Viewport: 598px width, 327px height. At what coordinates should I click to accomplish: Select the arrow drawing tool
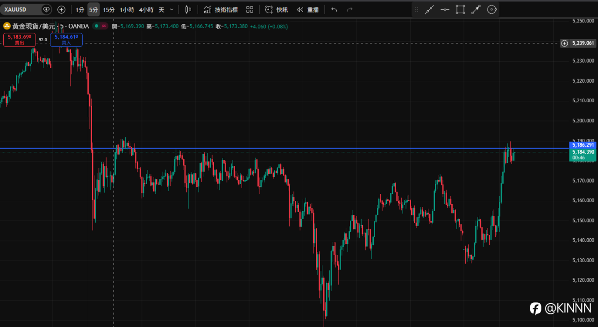click(x=476, y=9)
